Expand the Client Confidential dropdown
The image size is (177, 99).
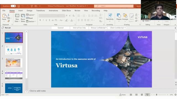pos(125,28)
